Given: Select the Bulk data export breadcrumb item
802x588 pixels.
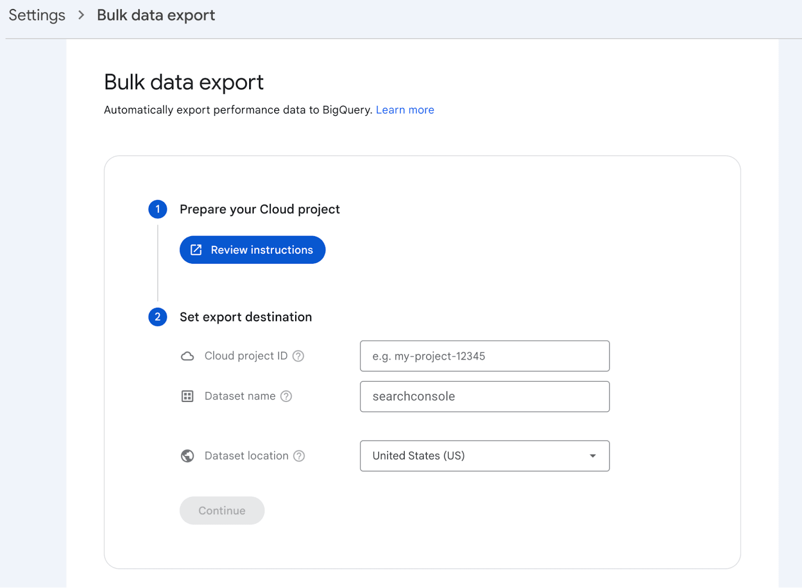Looking at the screenshot, I should (155, 15).
